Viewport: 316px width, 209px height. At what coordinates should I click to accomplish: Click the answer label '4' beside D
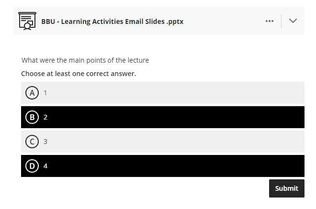coord(45,166)
